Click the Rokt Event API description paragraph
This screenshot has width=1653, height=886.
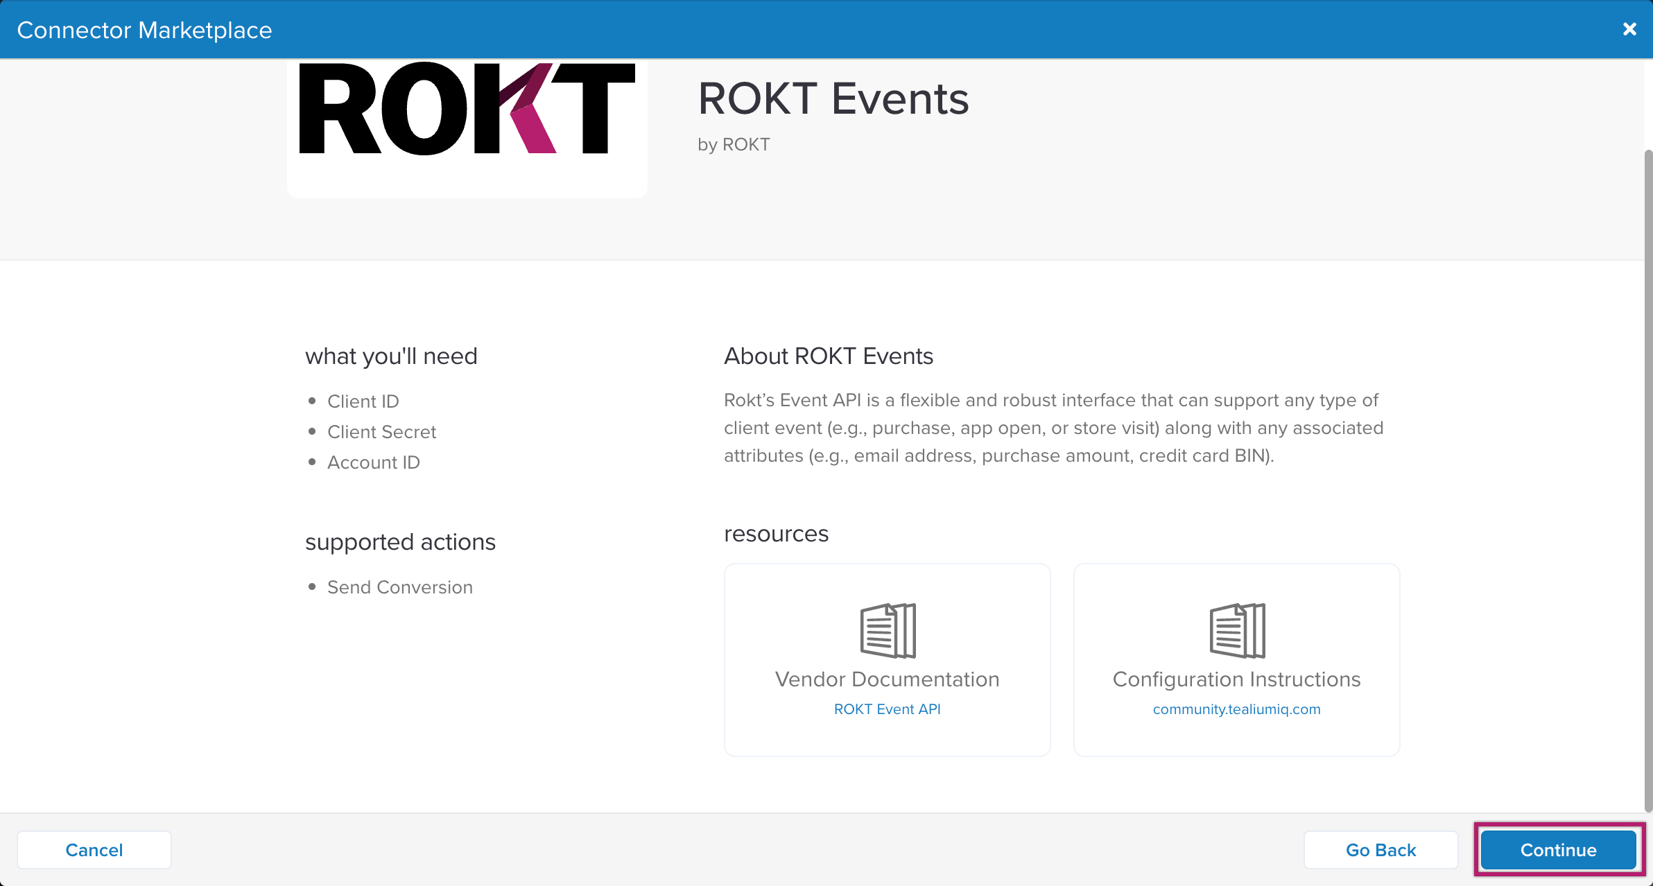coord(1053,428)
